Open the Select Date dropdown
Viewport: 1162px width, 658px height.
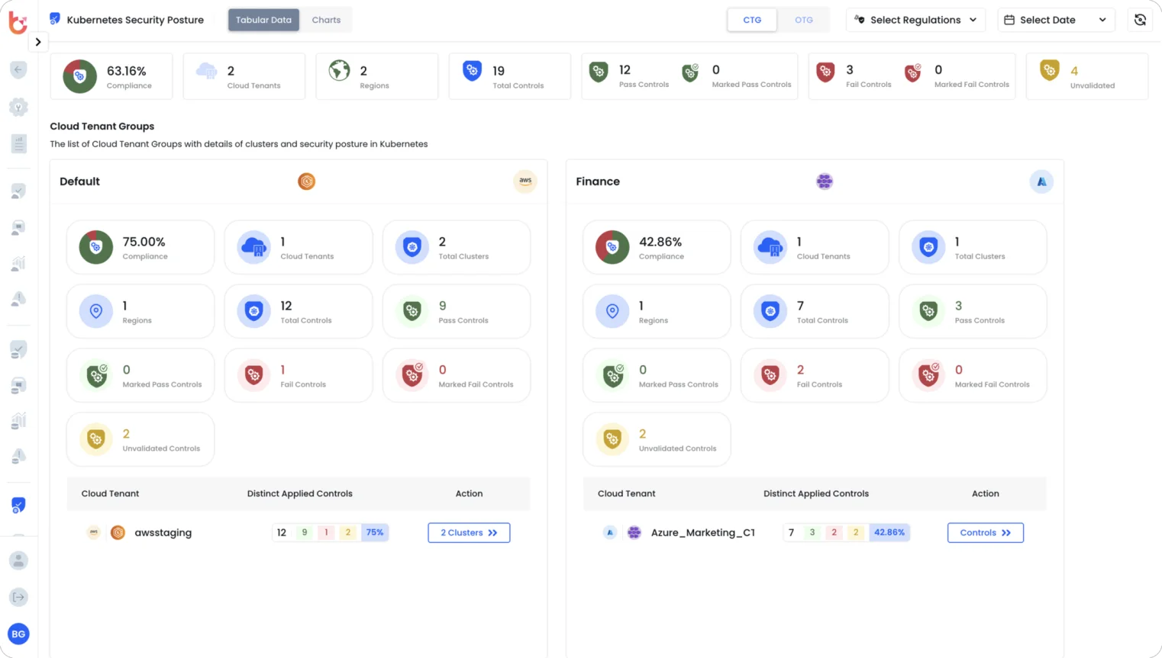1056,20
